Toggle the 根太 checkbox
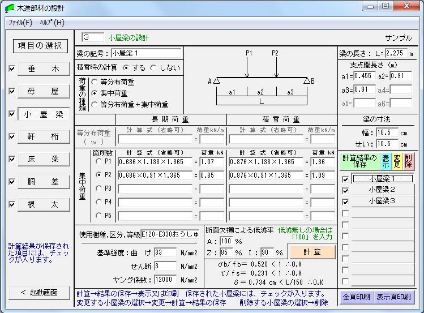The width and height of the screenshot is (424, 313). tap(12, 204)
